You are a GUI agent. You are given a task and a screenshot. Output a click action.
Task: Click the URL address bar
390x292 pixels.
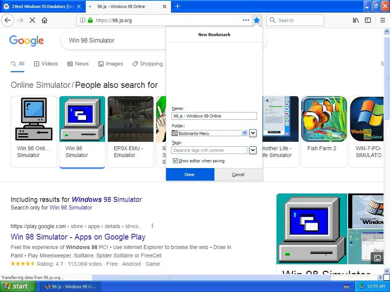pos(164,21)
